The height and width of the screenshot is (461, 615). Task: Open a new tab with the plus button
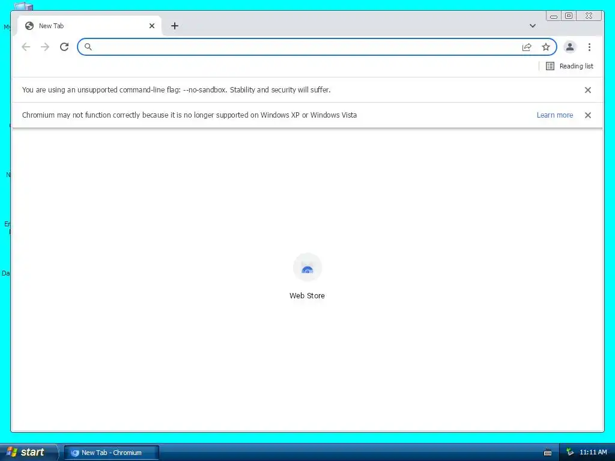coord(175,26)
